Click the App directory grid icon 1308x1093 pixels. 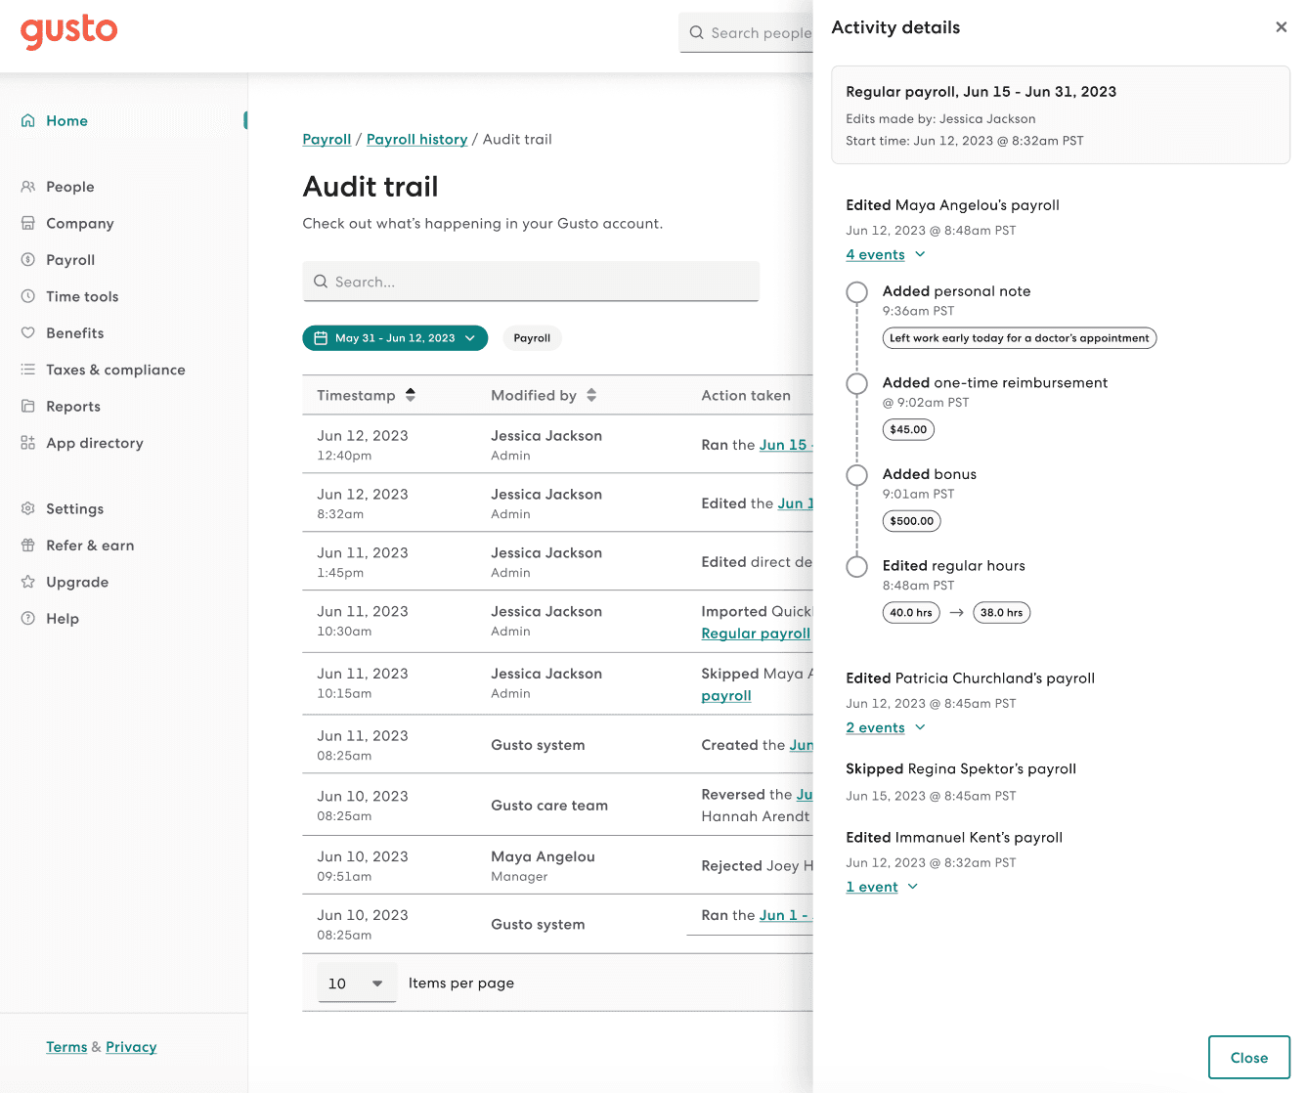pyautogui.click(x=27, y=443)
